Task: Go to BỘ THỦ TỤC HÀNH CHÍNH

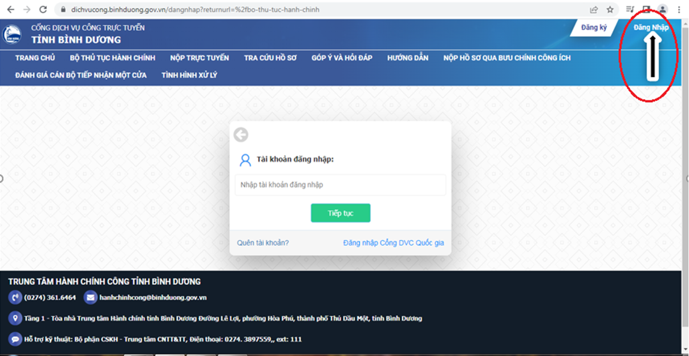Action: click(x=112, y=58)
